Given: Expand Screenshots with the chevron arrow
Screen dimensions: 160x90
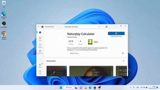Looking at the screenshot, I should coord(123,61).
